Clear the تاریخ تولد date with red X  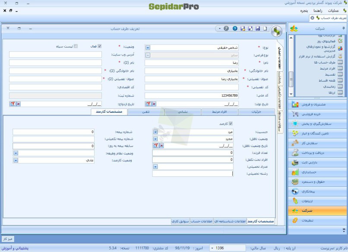click(154, 104)
